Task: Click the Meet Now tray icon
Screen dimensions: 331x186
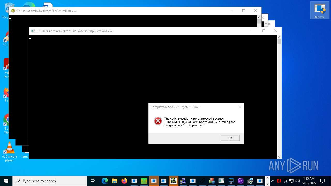Action: click(285, 181)
